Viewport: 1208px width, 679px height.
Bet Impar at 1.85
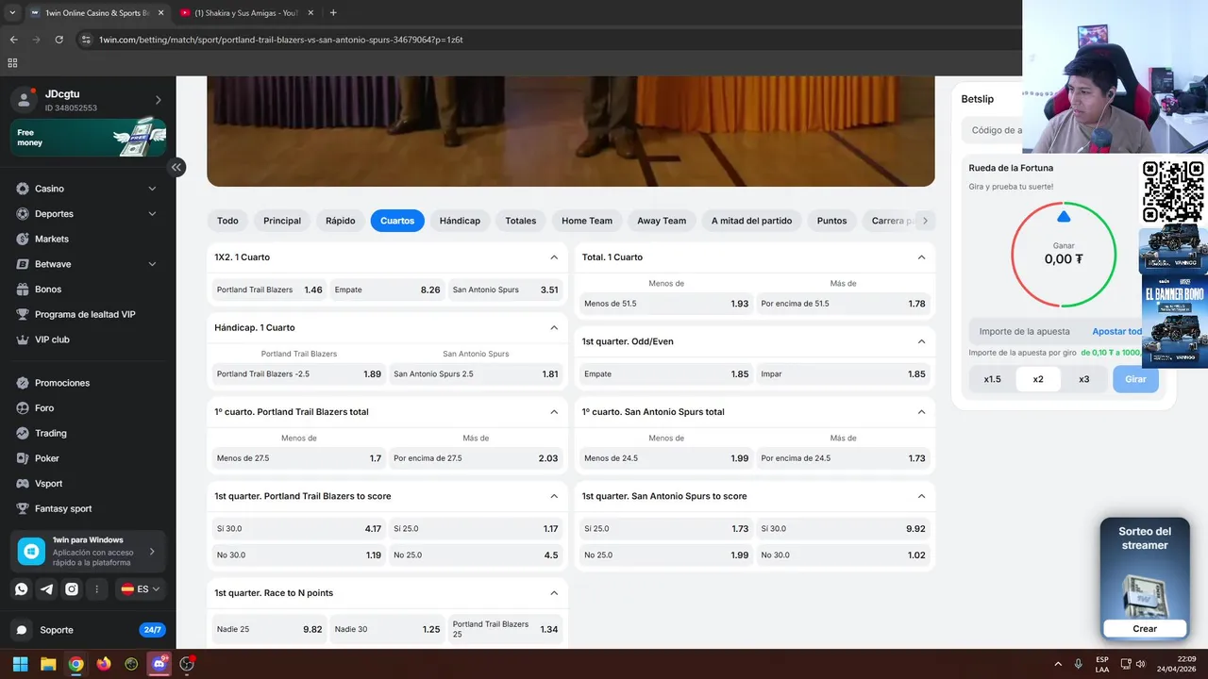[844, 374]
